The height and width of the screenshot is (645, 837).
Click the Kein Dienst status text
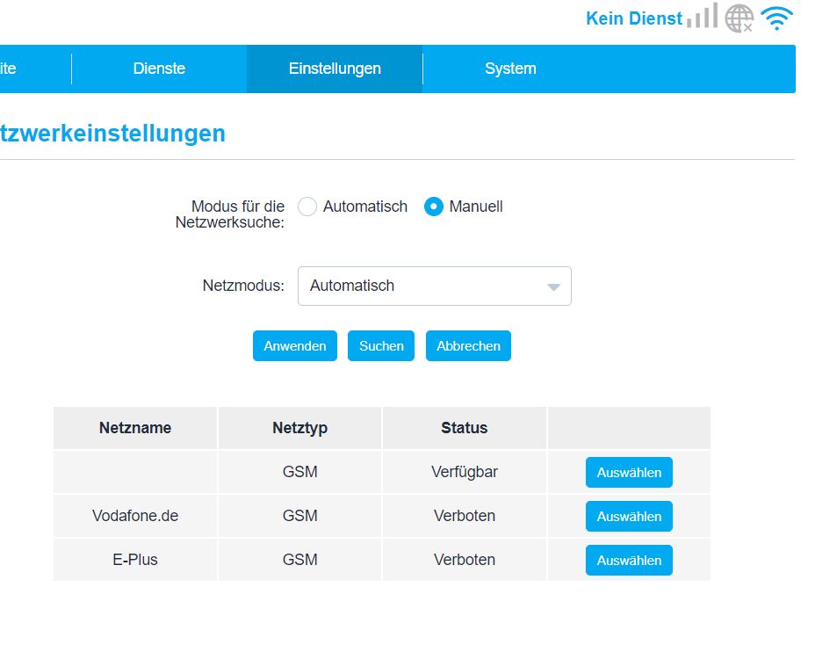tap(633, 18)
